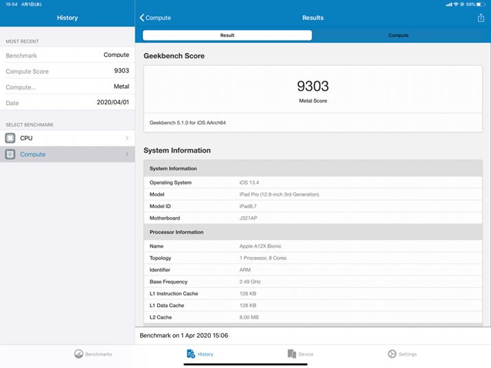Switch to the Compute segment
The height and width of the screenshot is (368, 491).
tap(398, 35)
